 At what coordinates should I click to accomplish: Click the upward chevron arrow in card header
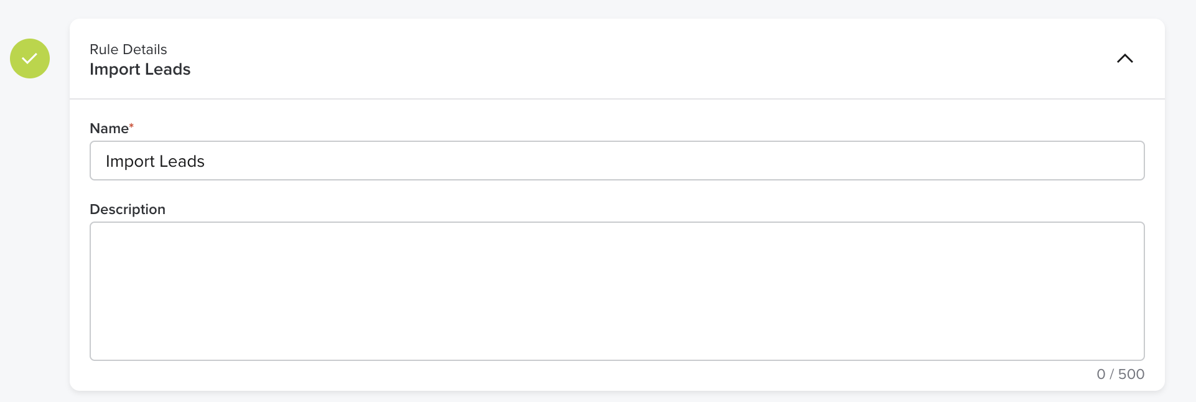point(1124,58)
